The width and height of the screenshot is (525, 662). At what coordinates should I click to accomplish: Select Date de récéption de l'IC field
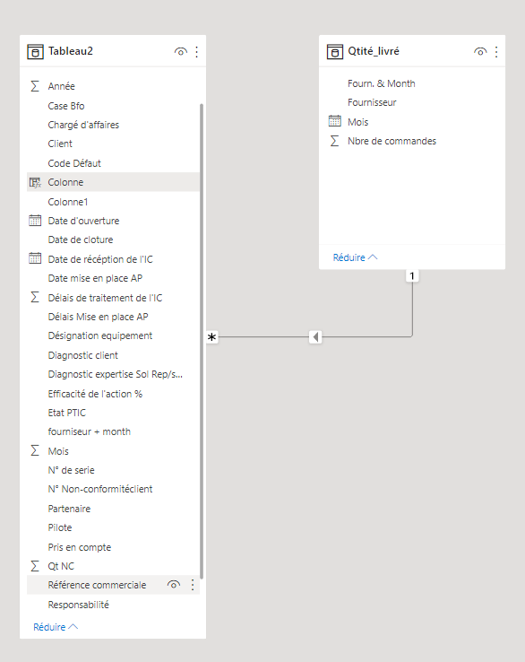(113, 259)
